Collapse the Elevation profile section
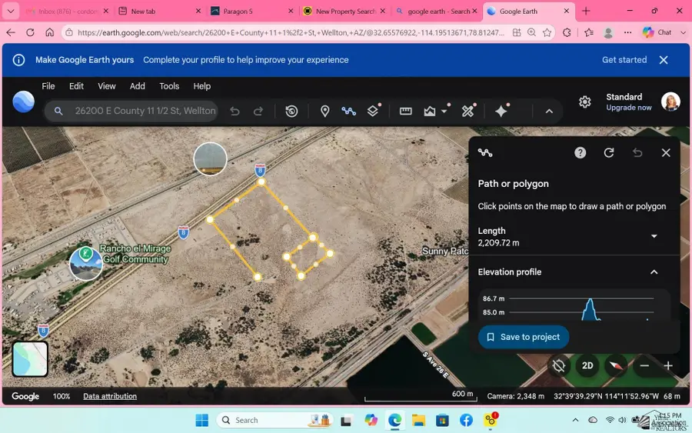Viewport: 692px width, 433px height. (x=654, y=272)
